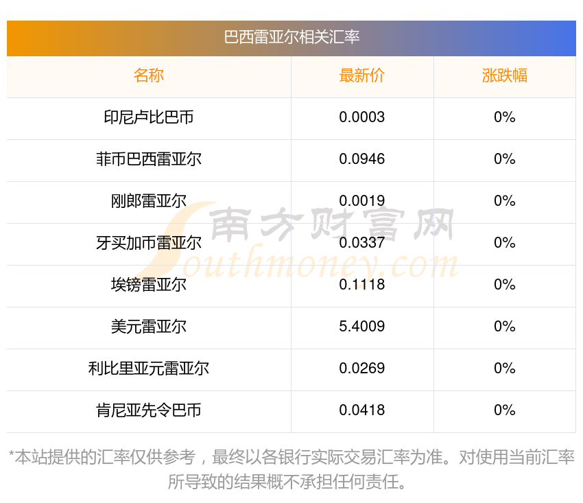Click the 0% change for 牙买加币雷亚尔
This screenshot has width=583, height=503.
505,243
